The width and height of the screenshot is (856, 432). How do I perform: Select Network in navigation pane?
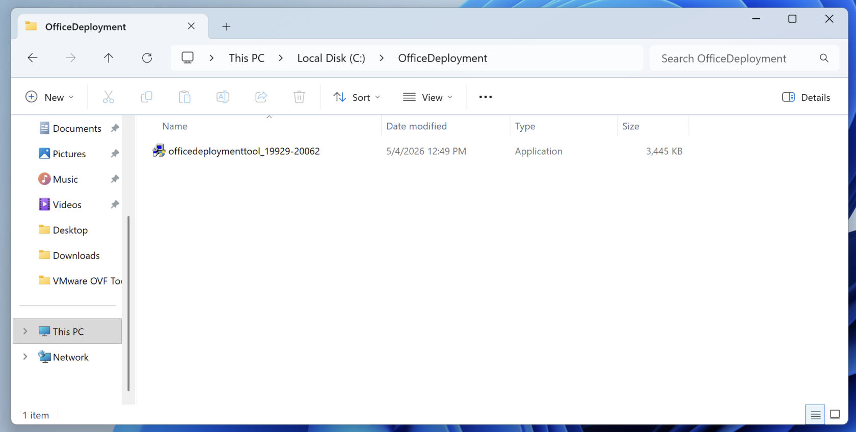(71, 357)
